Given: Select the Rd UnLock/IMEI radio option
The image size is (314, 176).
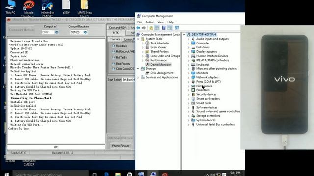Looking at the screenshot, I should (x=113, y=51).
